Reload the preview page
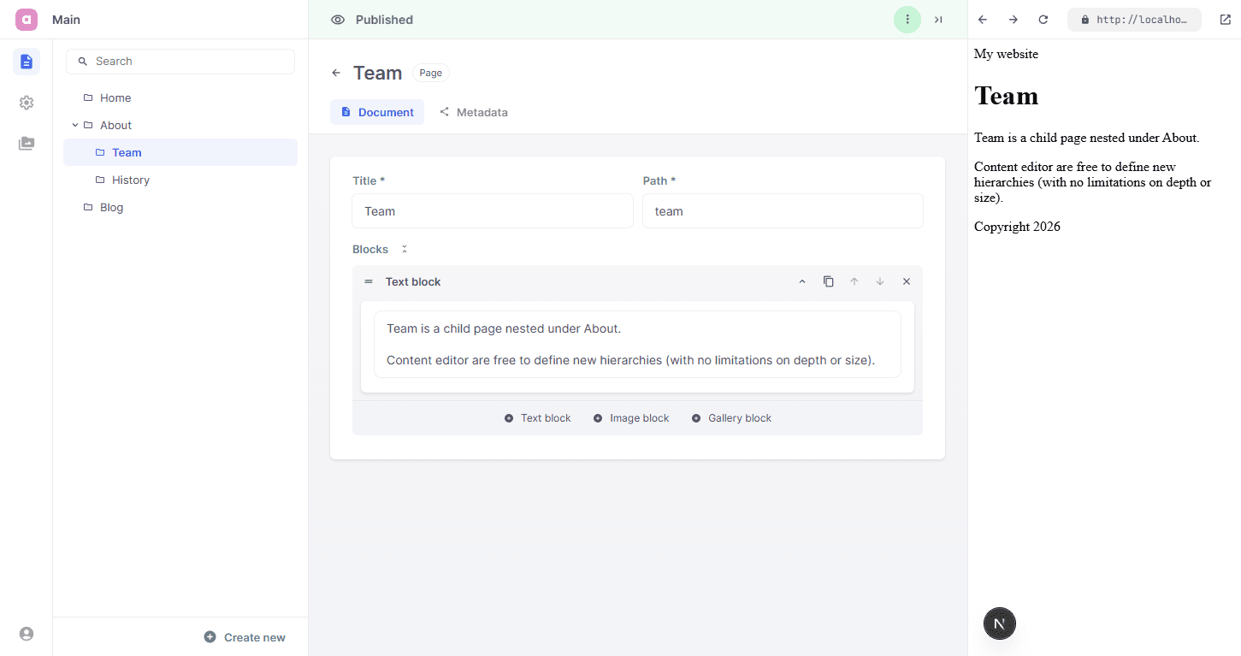Image resolution: width=1241 pixels, height=656 pixels. pos(1043,20)
